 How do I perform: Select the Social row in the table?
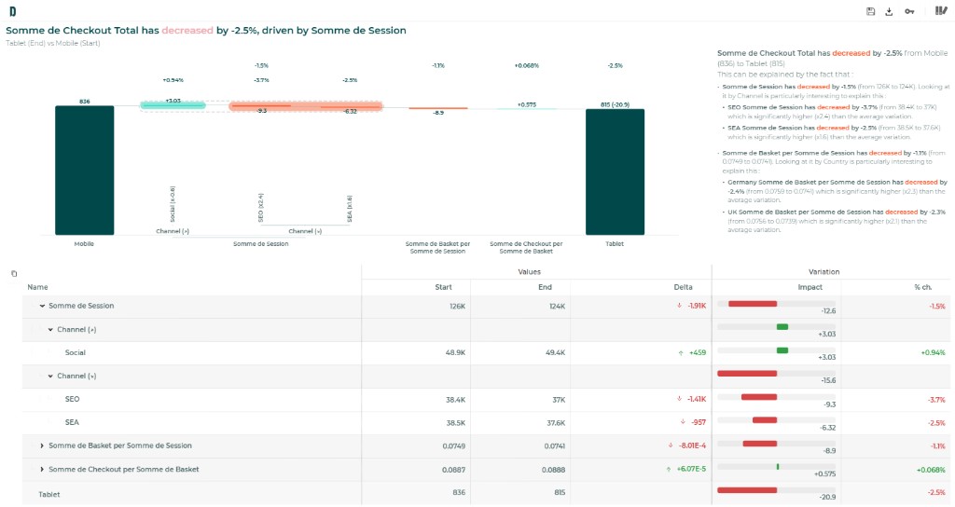(x=487, y=353)
